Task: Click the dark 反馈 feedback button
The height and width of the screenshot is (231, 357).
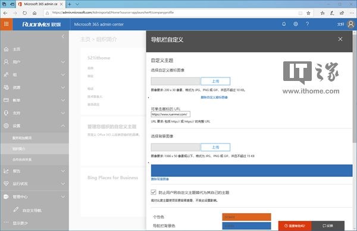Action: pos(328,226)
